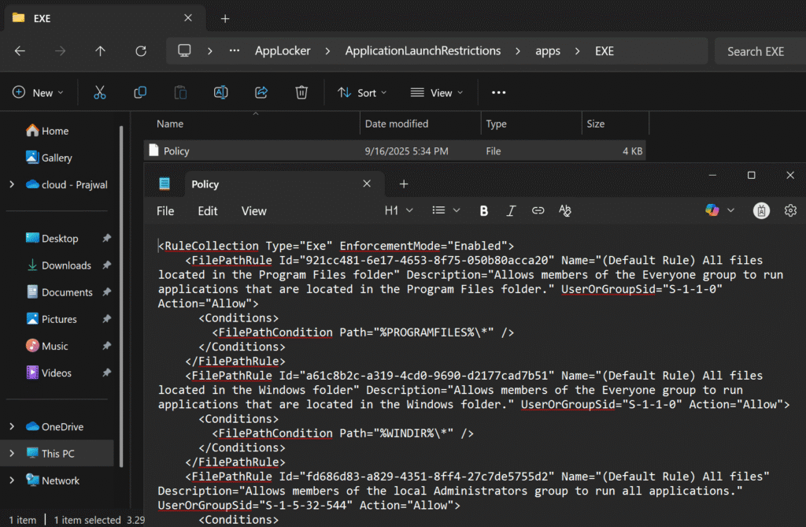Sort by Name column header
Image resolution: width=806 pixels, height=527 pixels.
point(170,124)
